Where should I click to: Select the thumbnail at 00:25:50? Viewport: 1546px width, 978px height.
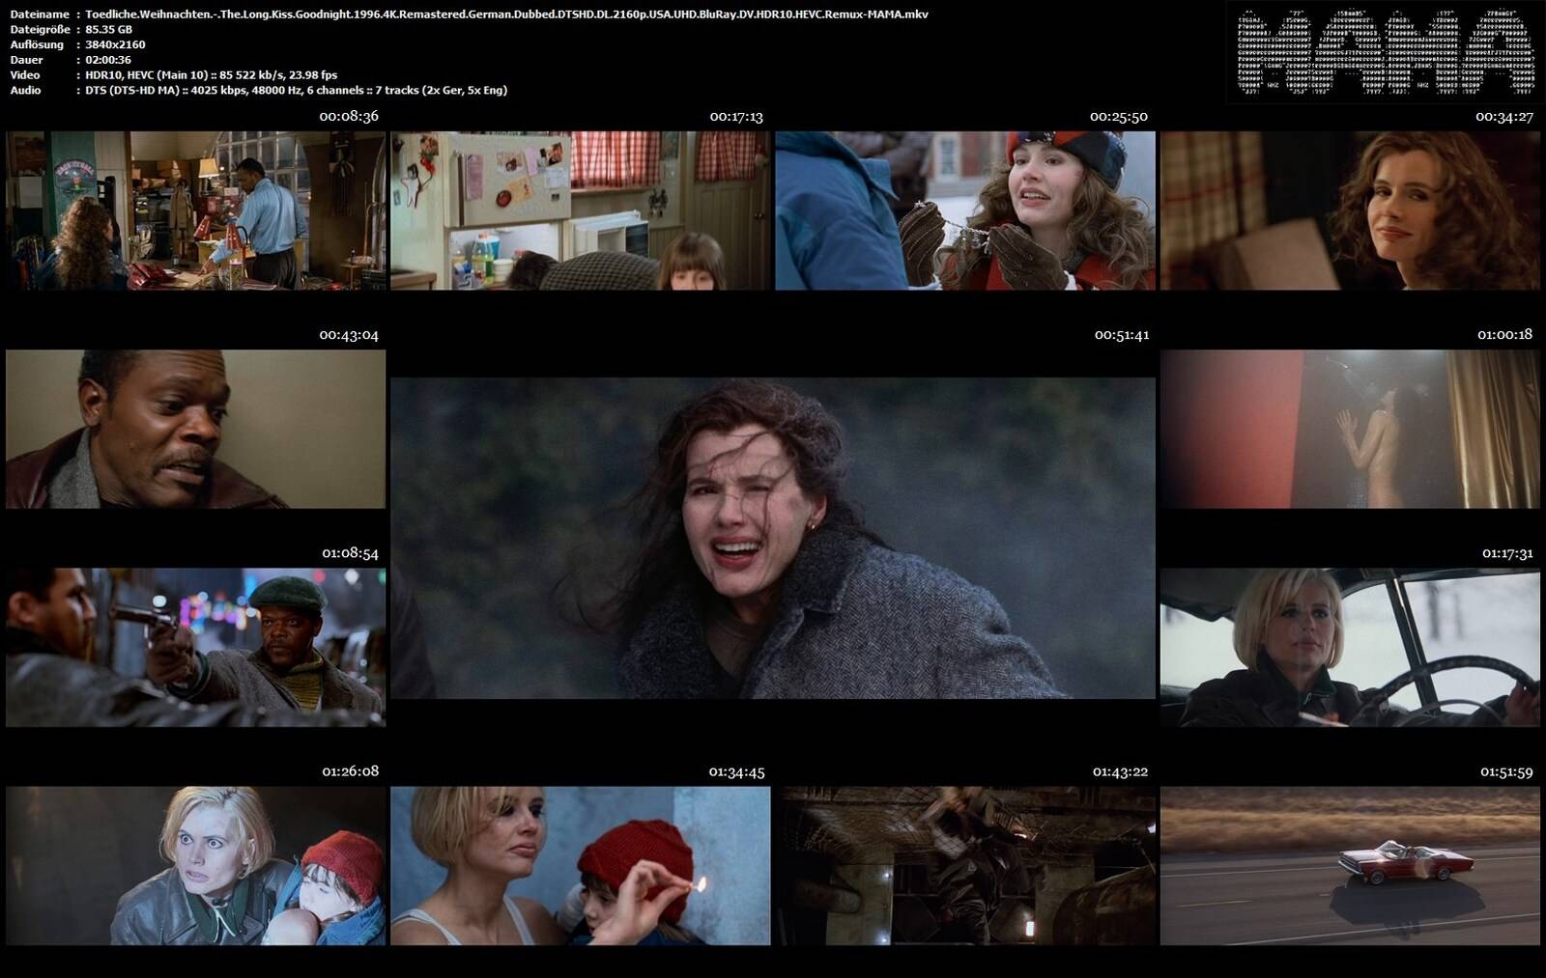(965, 210)
